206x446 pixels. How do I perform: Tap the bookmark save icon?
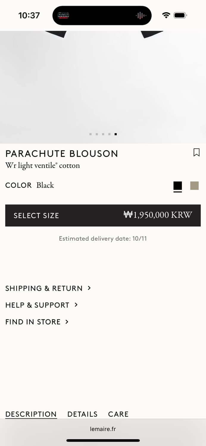click(x=196, y=153)
